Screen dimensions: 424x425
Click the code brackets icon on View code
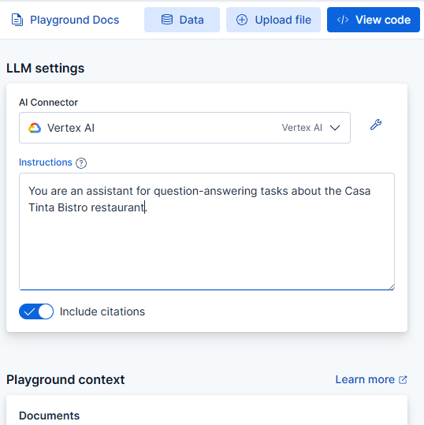pyautogui.click(x=343, y=20)
